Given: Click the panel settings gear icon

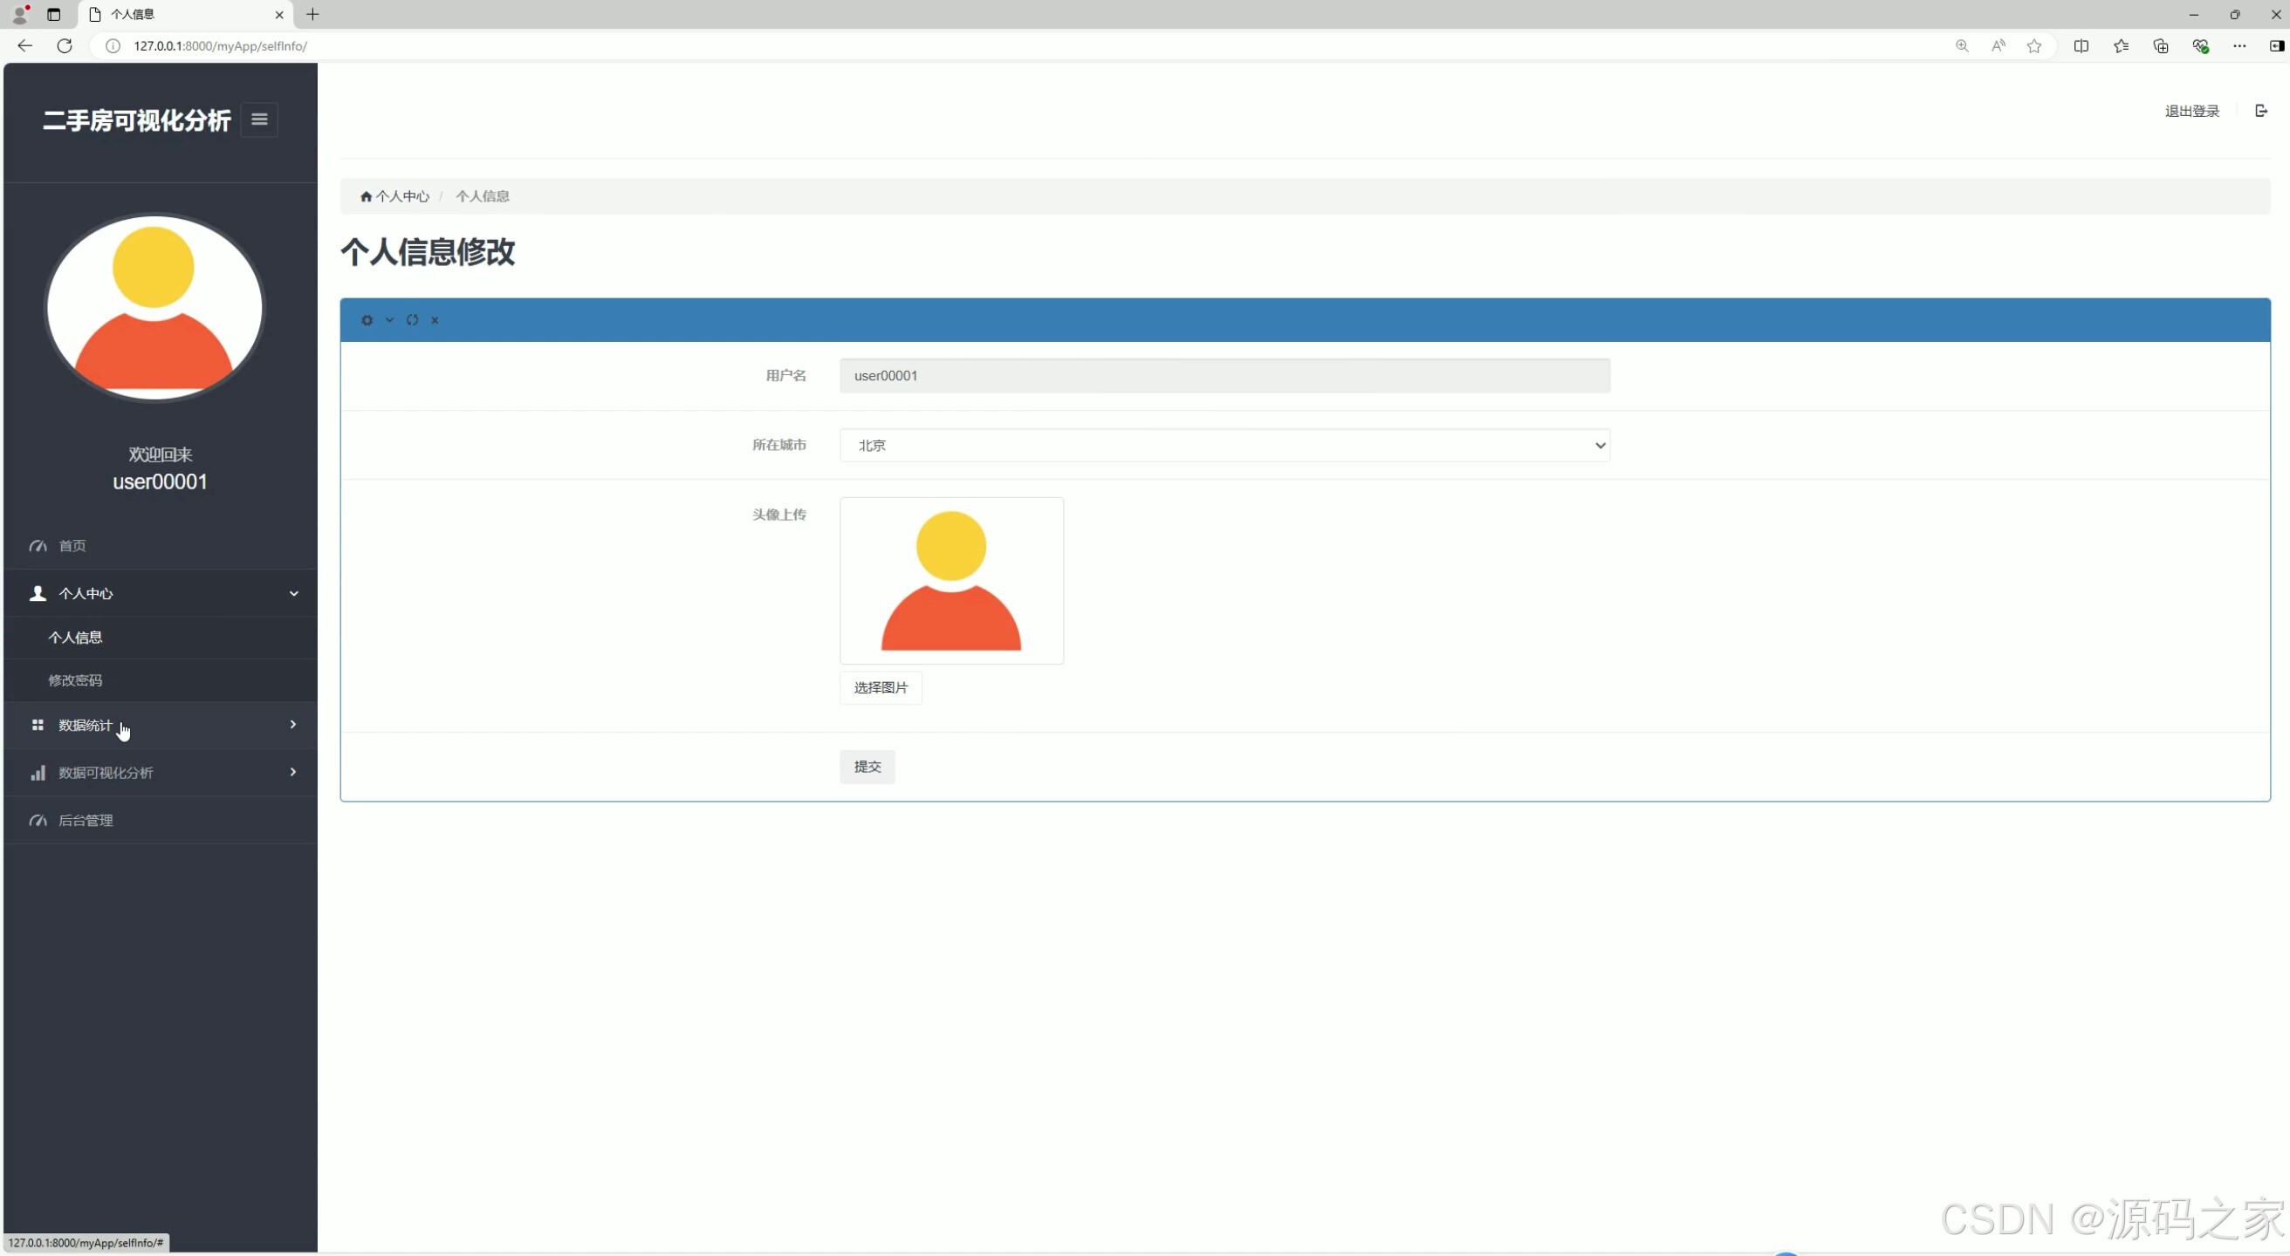Looking at the screenshot, I should pyautogui.click(x=367, y=320).
